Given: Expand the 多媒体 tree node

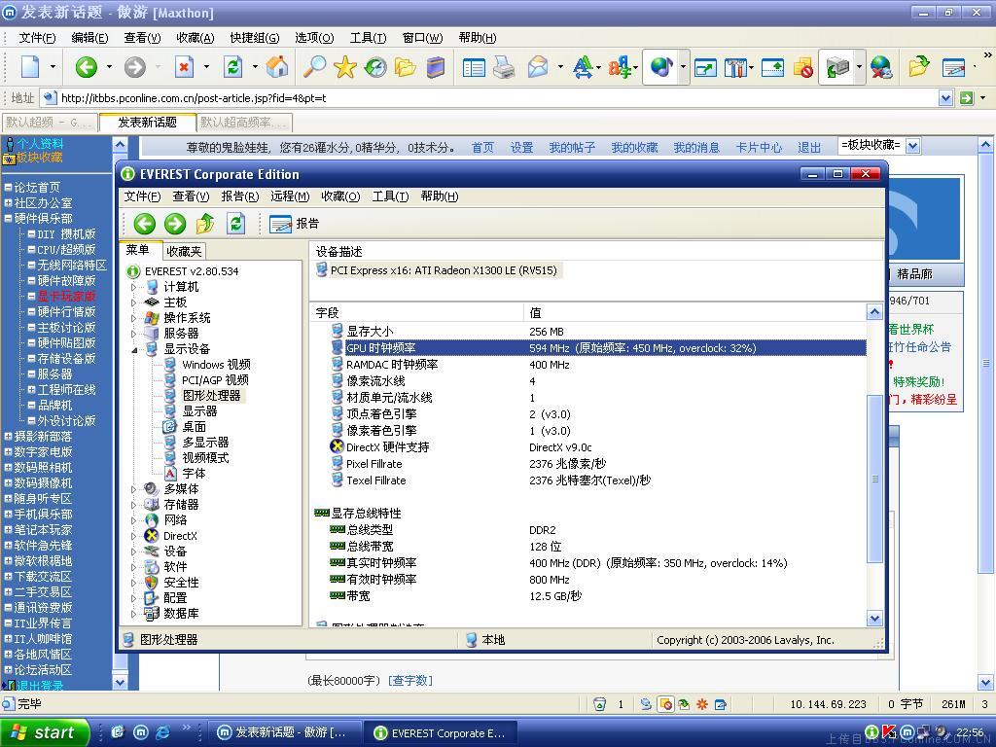Looking at the screenshot, I should pos(134,489).
